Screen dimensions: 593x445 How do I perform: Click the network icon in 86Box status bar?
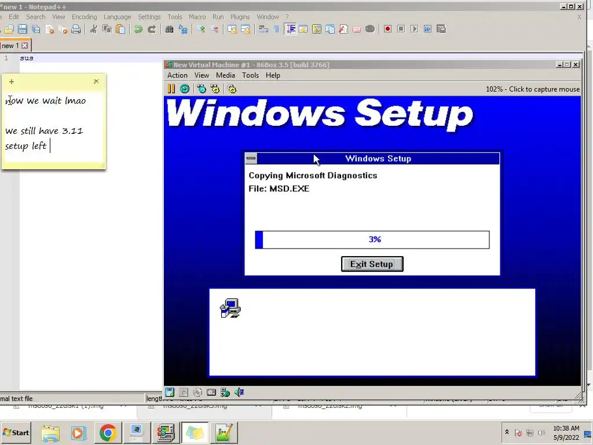(x=225, y=392)
